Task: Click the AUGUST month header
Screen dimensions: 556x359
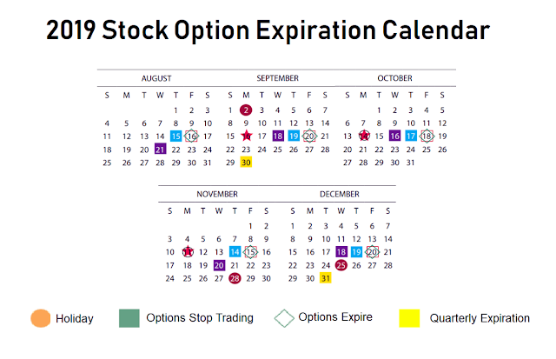Action: pyautogui.click(x=156, y=78)
